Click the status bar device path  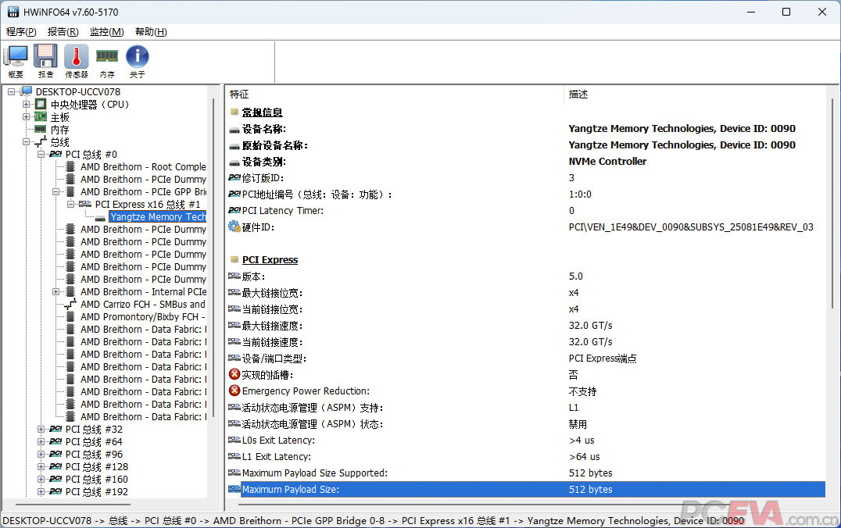tap(373, 520)
